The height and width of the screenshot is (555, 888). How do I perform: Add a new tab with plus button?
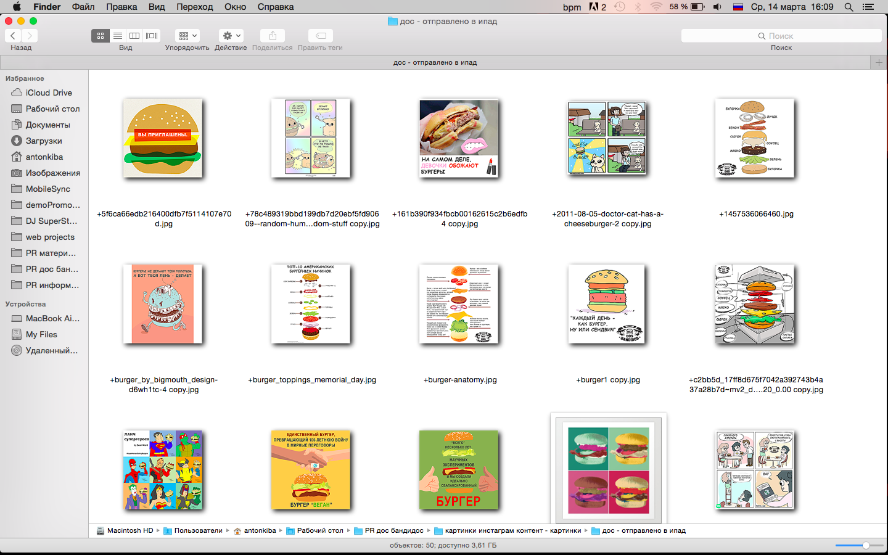(x=879, y=62)
